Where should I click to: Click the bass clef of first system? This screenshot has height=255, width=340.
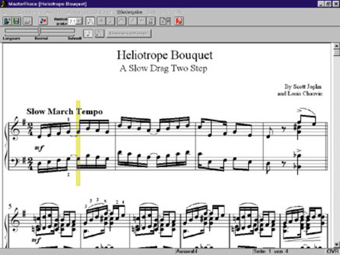pos(15,162)
